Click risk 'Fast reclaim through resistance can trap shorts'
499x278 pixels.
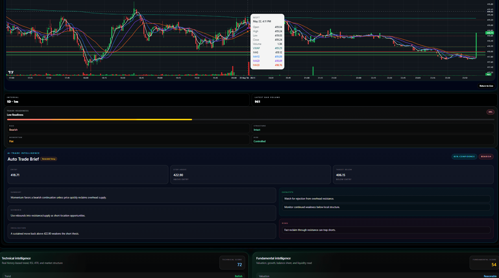[x=386, y=230]
